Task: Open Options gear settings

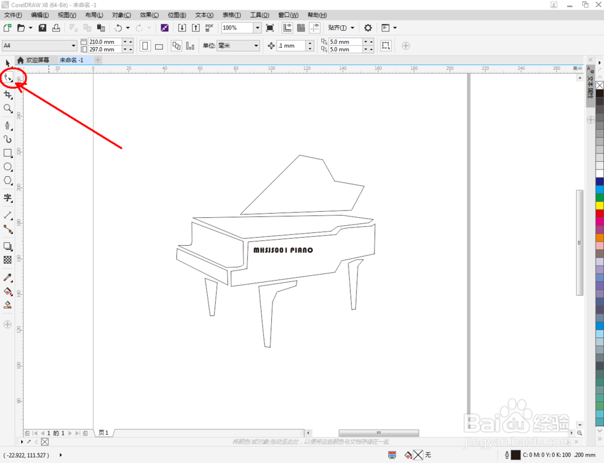Action: 368,28
